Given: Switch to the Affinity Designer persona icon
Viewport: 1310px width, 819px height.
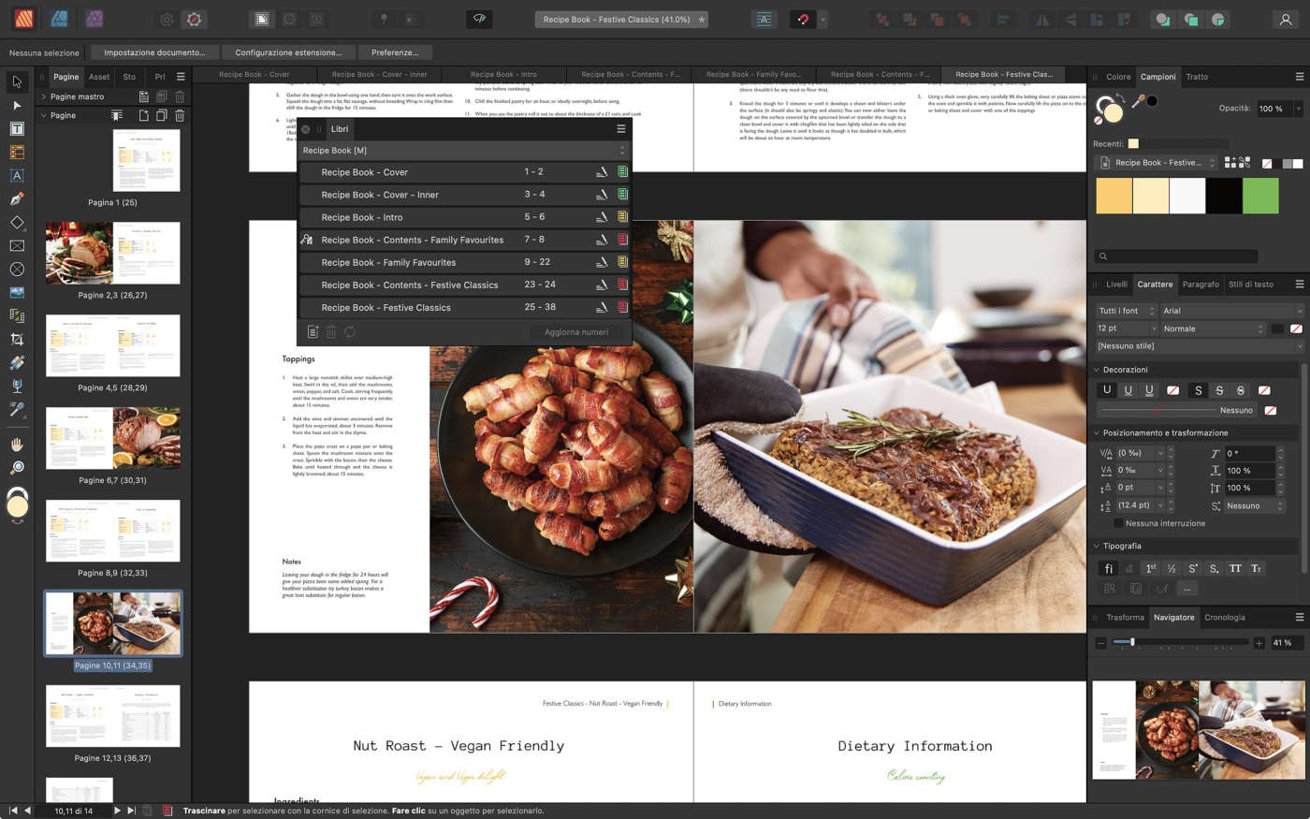Looking at the screenshot, I should coord(58,19).
